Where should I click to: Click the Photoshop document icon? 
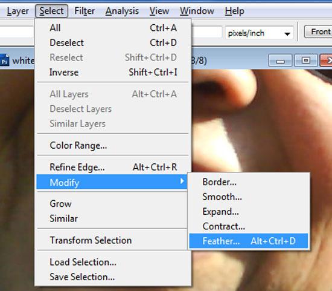pyautogui.click(x=4, y=60)
